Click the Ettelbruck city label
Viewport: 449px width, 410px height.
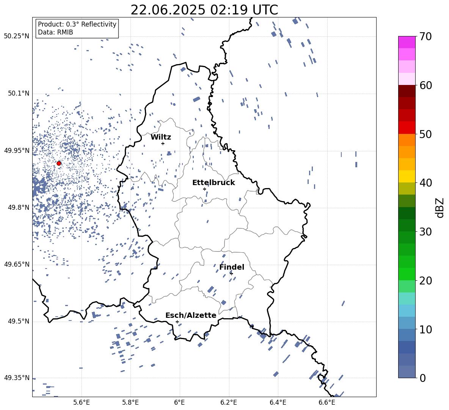(214, 183)
